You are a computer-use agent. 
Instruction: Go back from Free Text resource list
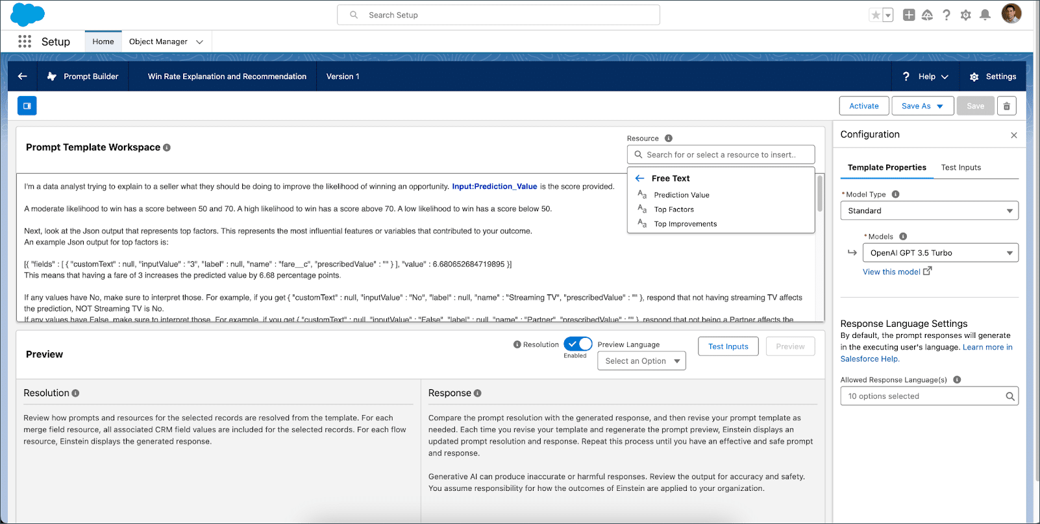(x=639, y=178)
